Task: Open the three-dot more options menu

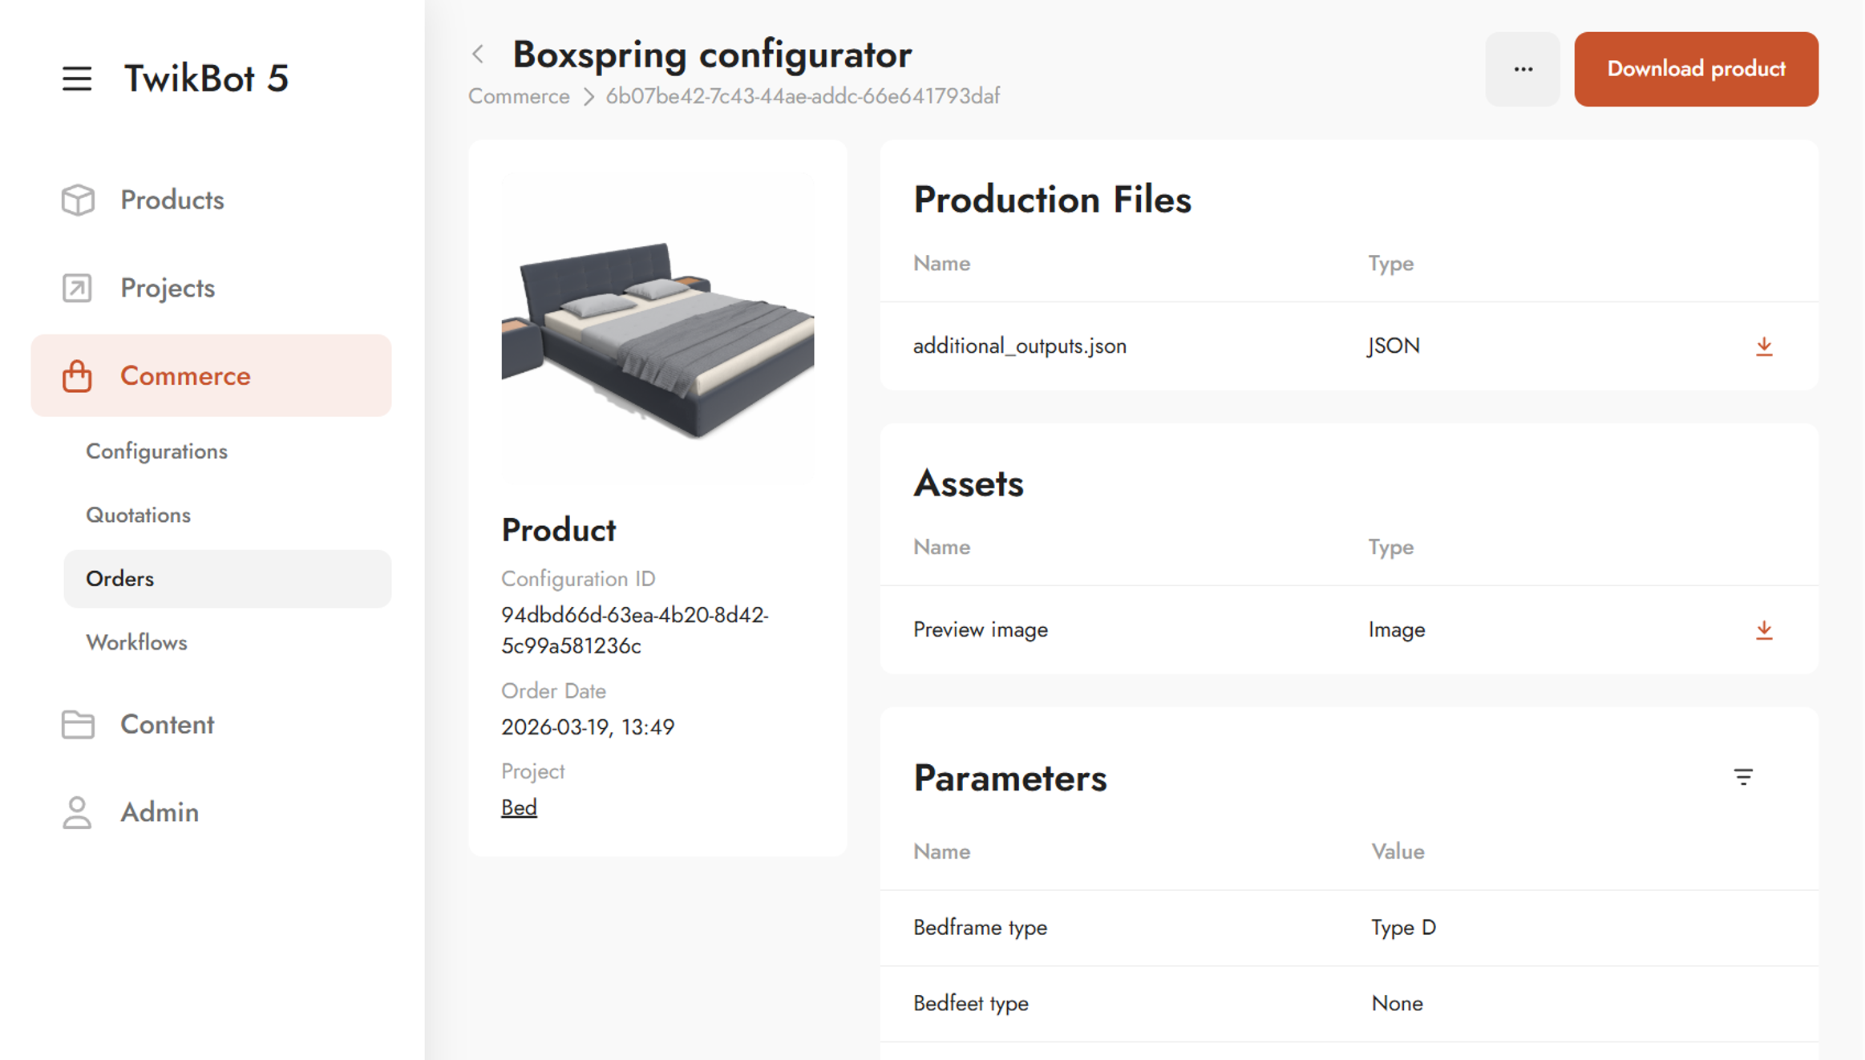Action: point(1522,69)
